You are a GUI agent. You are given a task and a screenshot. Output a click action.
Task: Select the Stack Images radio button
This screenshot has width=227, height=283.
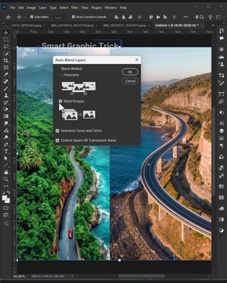(x=61, y=101)
